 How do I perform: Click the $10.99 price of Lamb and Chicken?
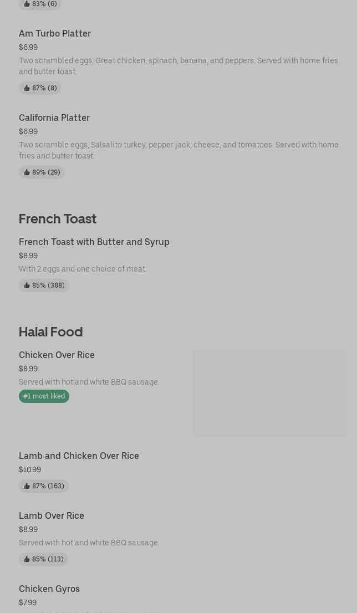(30, 469)
